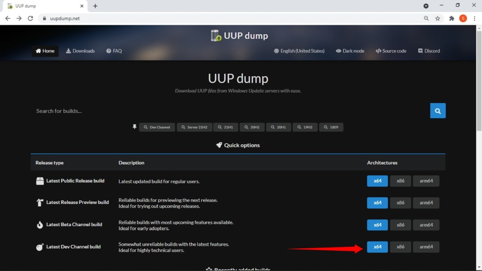Choose x86 for Release Preview build
The height and width of the screenshot is (271, 482).
pos(400,203)
